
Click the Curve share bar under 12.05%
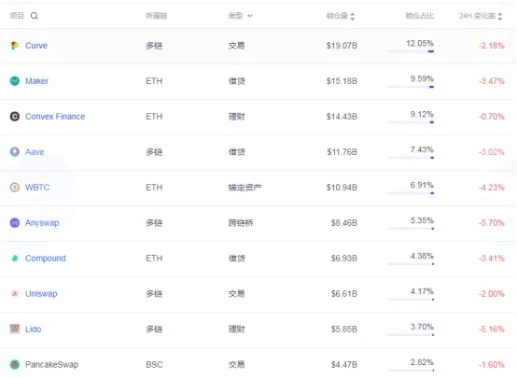(x=411, y=51)
